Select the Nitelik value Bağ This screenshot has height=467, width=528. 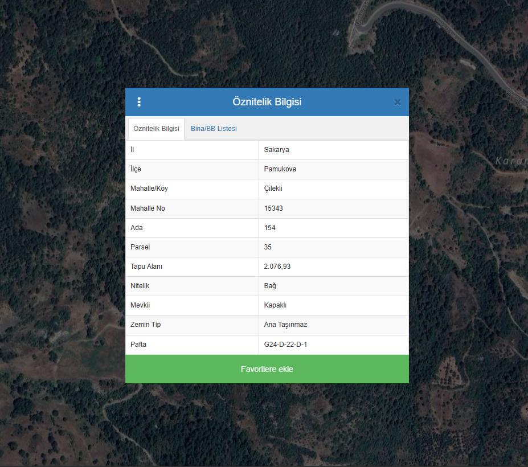point(269,286)
